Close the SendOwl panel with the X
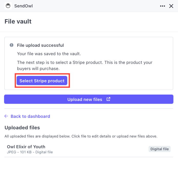Screen dimensions: 178x172 [x=171, y=6]
